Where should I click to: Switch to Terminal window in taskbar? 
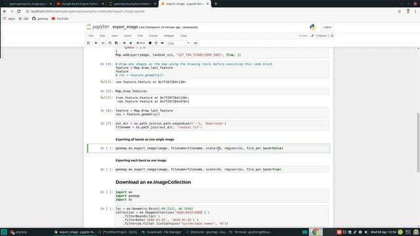251,232
